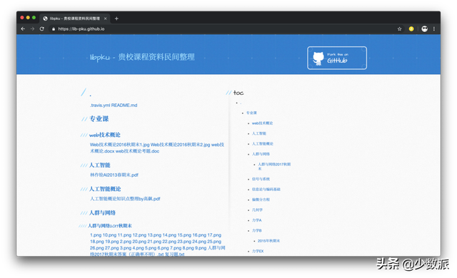Click the 人群与网络2017秋期末 subheading in main content
Viewport: 457px width, 278px height.
(x=109, y=226)
